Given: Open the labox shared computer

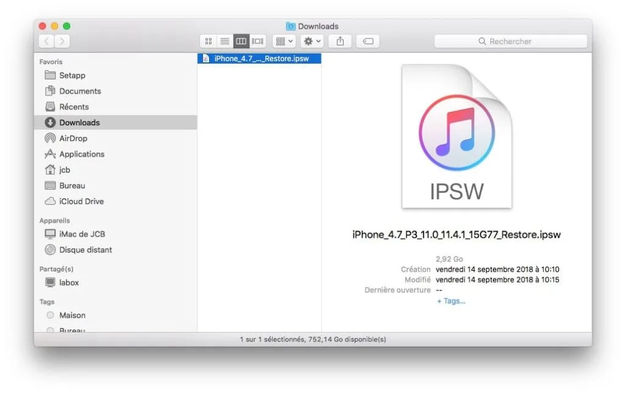Looking at the screenshot, I should point(116,282).
